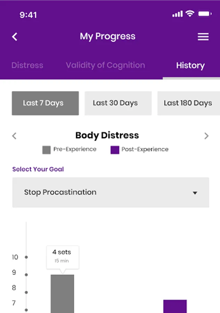
Task: Tap the battery status icon
Action: 205,14
